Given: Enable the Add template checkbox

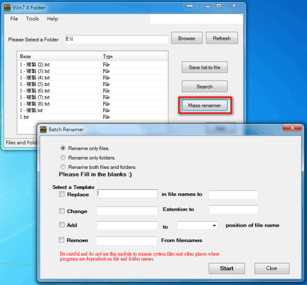Looking at the screenshot, I should pos(62,225).
